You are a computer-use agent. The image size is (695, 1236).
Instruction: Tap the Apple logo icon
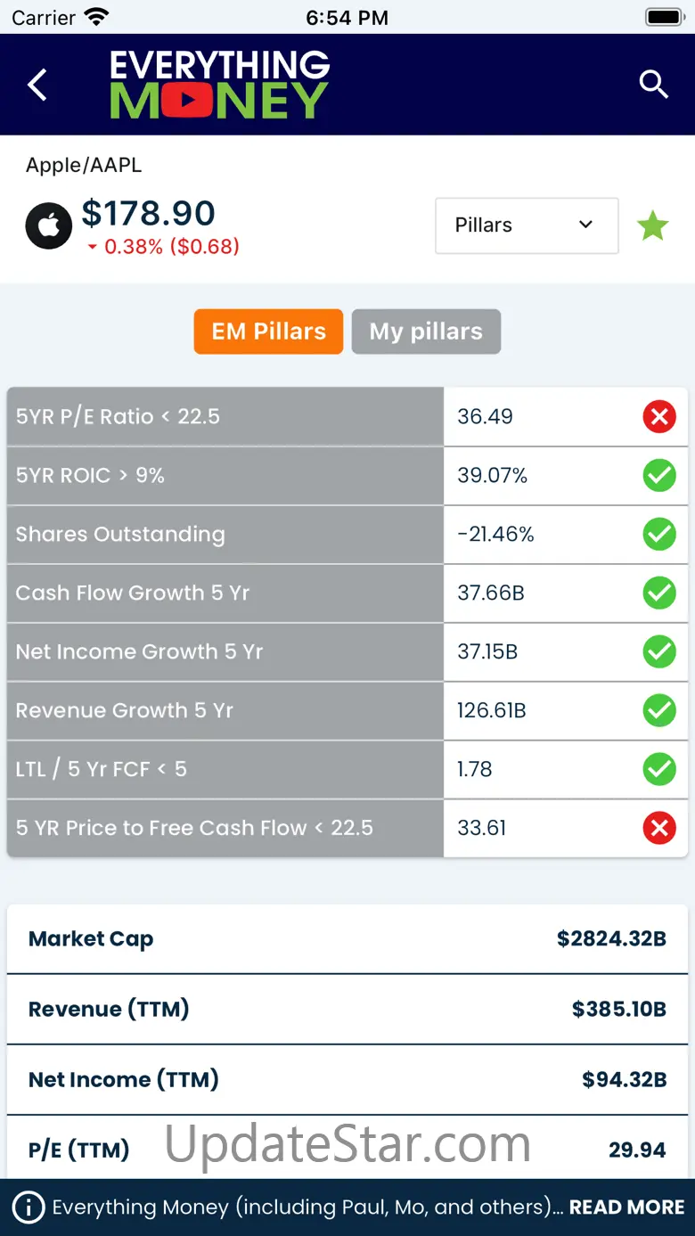pos(49,226)
